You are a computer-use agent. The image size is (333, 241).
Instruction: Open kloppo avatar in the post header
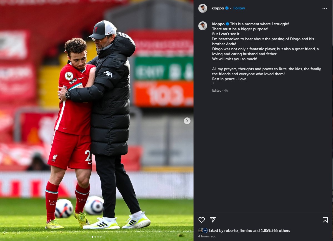(x=202, y=8)
